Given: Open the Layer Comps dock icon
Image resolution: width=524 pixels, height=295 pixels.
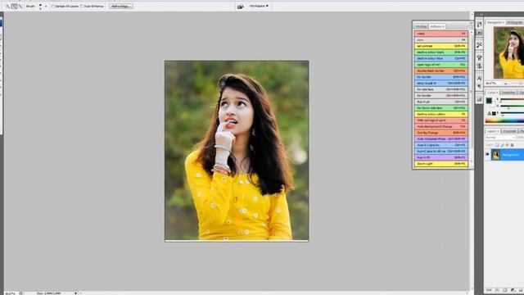Looking at the screenshot, I should tap(479, 99).
